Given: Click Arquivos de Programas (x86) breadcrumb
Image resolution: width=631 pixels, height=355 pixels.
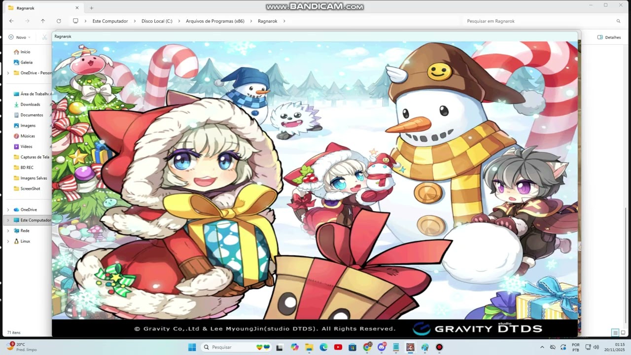Looking at the screenshot, I should [x=215, y=21].
